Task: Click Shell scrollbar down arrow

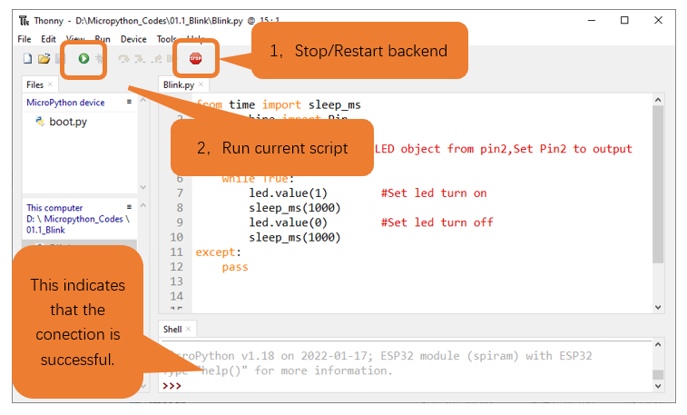Action: pyautogui.click(x=658, y=386)
